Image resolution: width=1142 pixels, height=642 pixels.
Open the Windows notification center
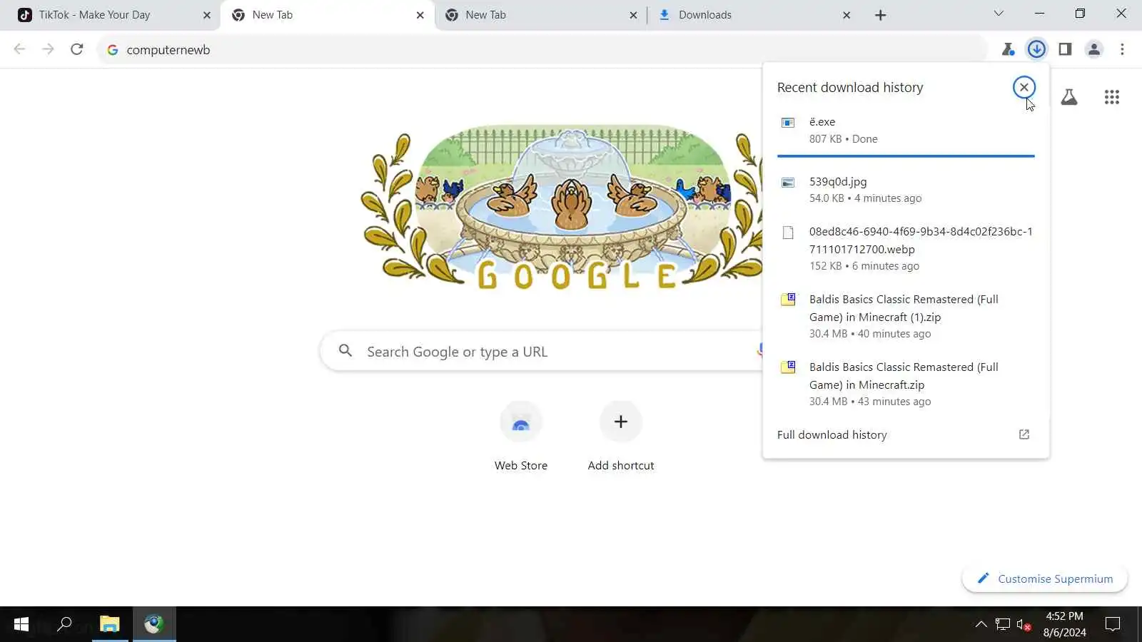(1113, 624)
